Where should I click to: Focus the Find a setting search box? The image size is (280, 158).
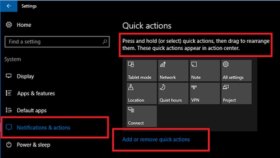pos(57,42)
